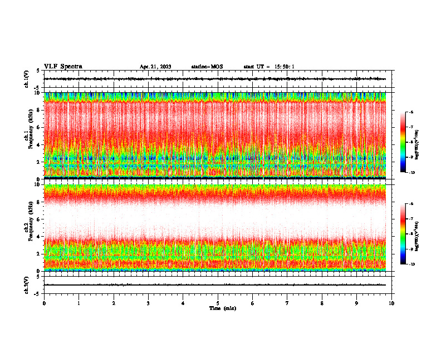Click time axis tick label "3" minutes
The width and height of the screenshot is (441, 340).
tap(148, 303)
